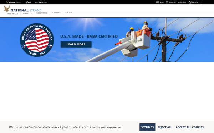
Task: Open the Products menu
Action: coord(13,13)
